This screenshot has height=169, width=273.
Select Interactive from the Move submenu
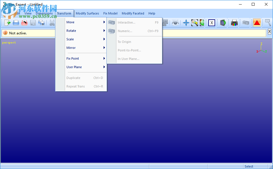coord(127,22)
